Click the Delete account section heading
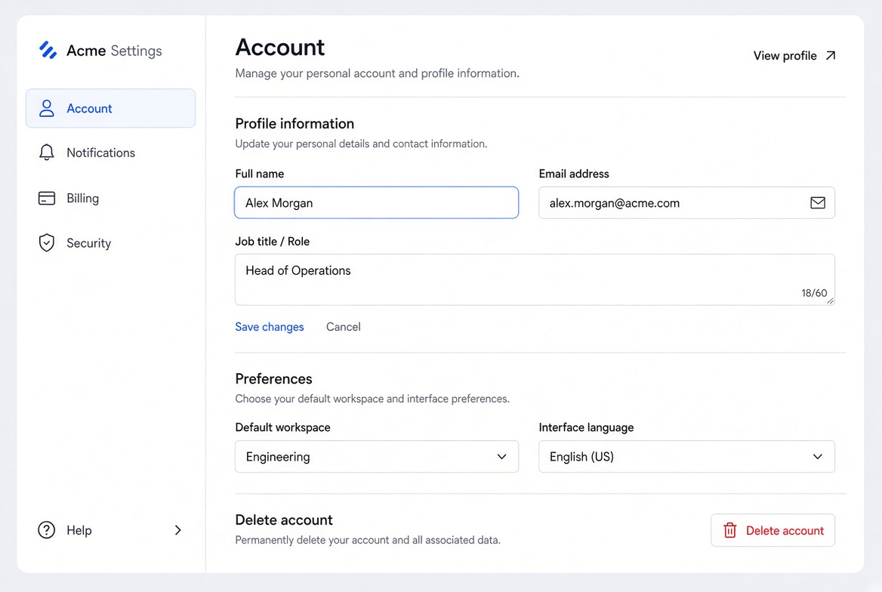 pos(284,520)
